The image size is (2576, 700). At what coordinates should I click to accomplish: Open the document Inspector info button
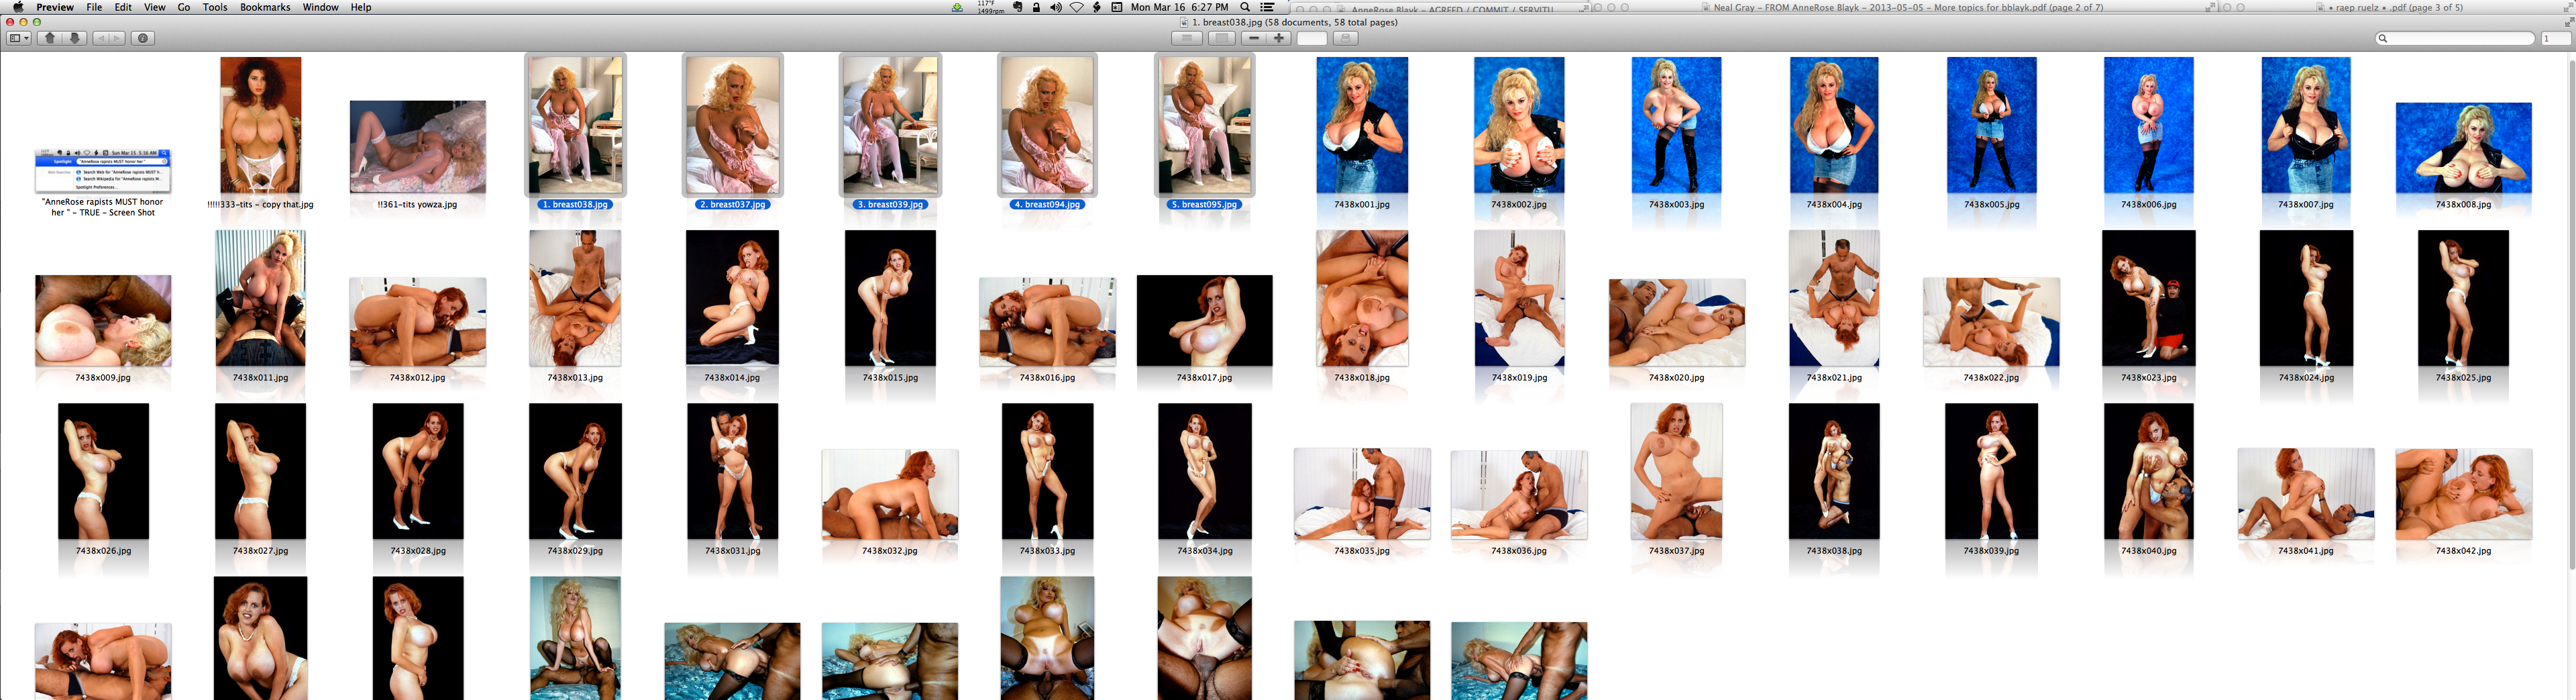[x=143, y=38]
